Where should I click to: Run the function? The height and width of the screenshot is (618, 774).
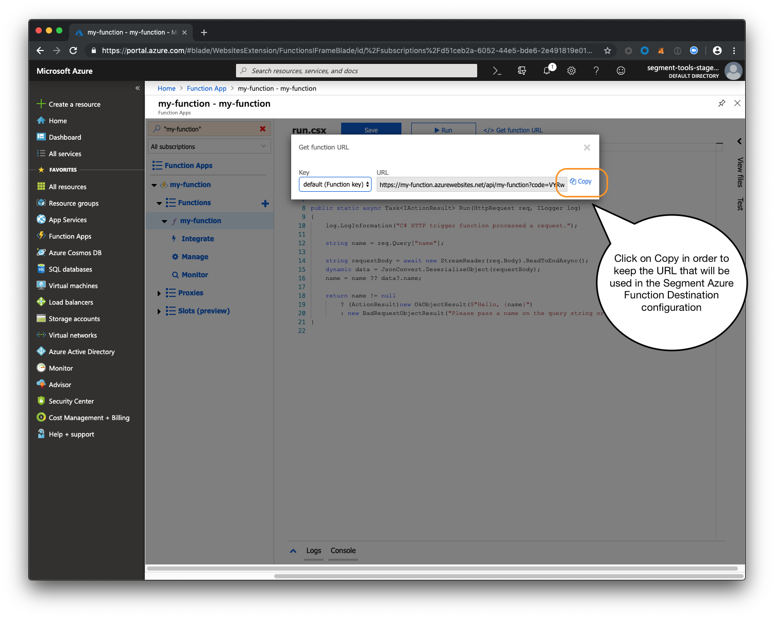(443, 130)
